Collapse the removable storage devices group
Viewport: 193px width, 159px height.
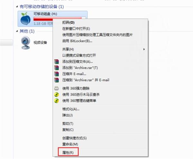17,7
